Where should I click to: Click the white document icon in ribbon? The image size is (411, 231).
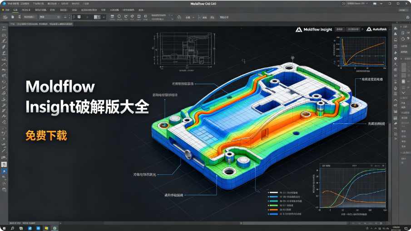tap(13, 17)
